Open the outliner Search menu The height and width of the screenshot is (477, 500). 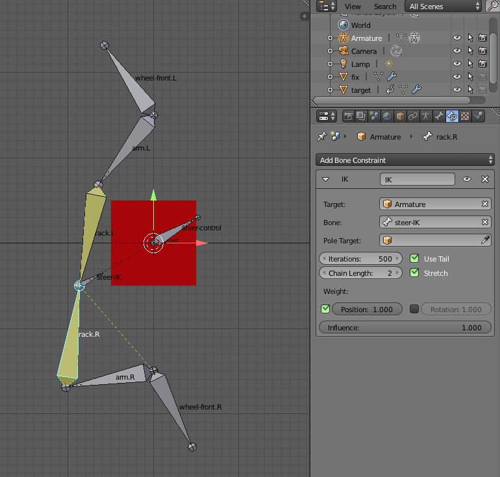pos(384,6)
